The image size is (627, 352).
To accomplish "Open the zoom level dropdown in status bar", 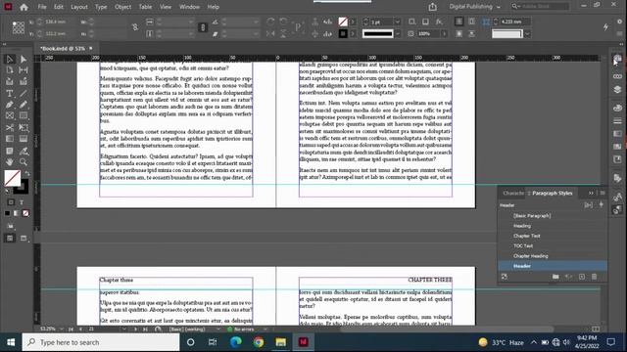I will click(x=61, y=330).
